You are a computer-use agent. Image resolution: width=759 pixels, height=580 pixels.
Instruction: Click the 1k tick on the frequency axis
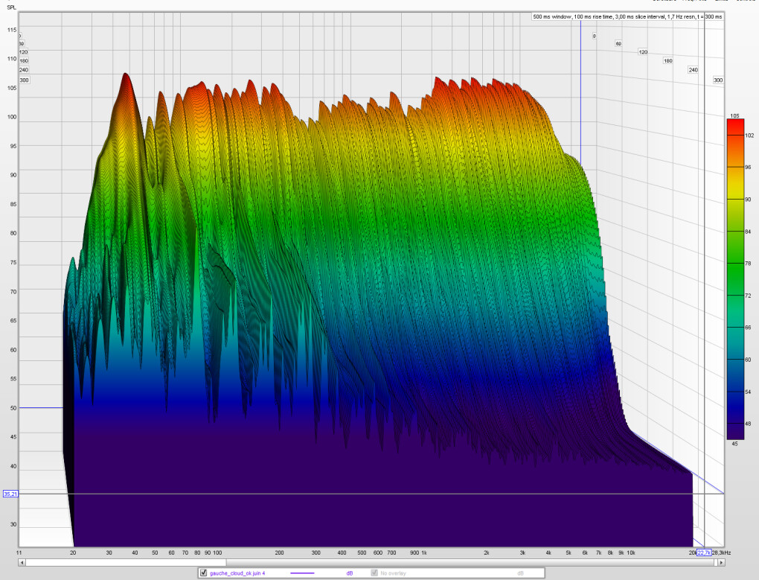click(x=423, y=552)
